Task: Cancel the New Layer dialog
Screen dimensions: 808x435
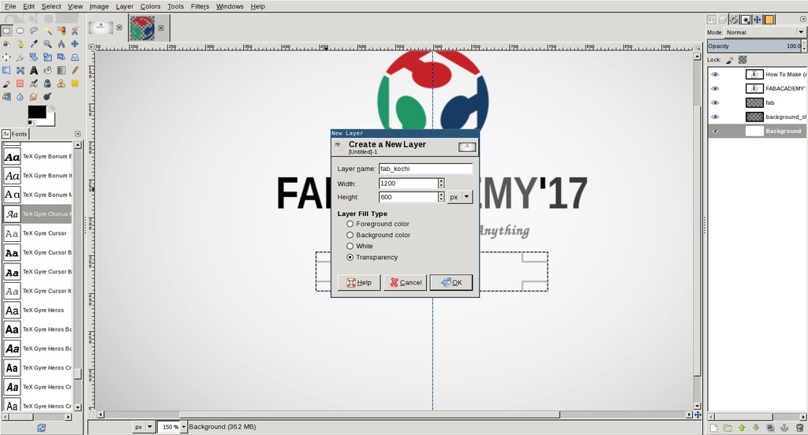Action: pos(405,282)
